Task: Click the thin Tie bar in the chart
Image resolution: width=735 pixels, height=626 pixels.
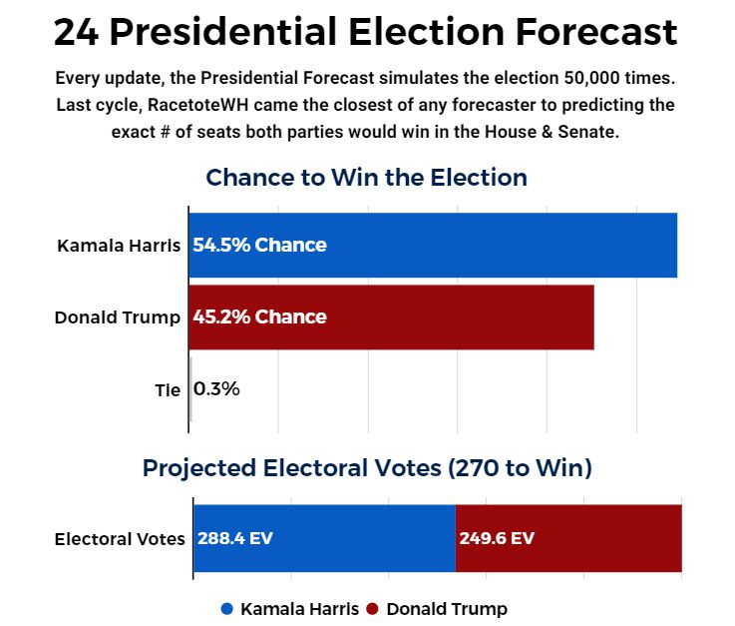Action: click(x=190, y=389)
